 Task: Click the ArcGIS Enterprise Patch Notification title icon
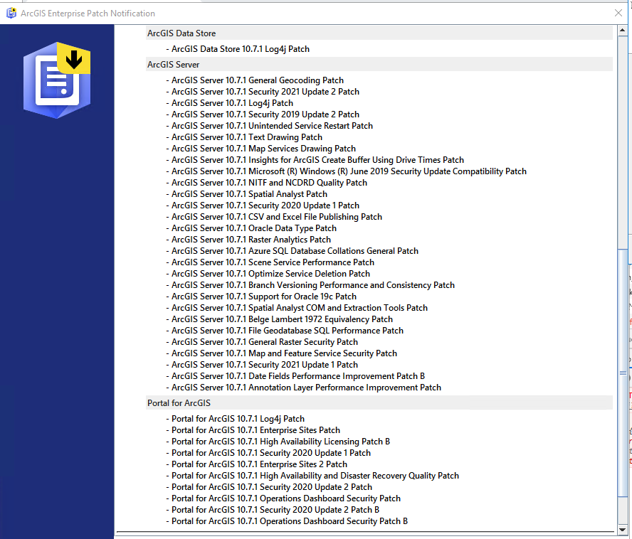coord(11,14)
